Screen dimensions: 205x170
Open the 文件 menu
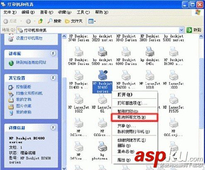pyautogui.click(x=10, y=12)
